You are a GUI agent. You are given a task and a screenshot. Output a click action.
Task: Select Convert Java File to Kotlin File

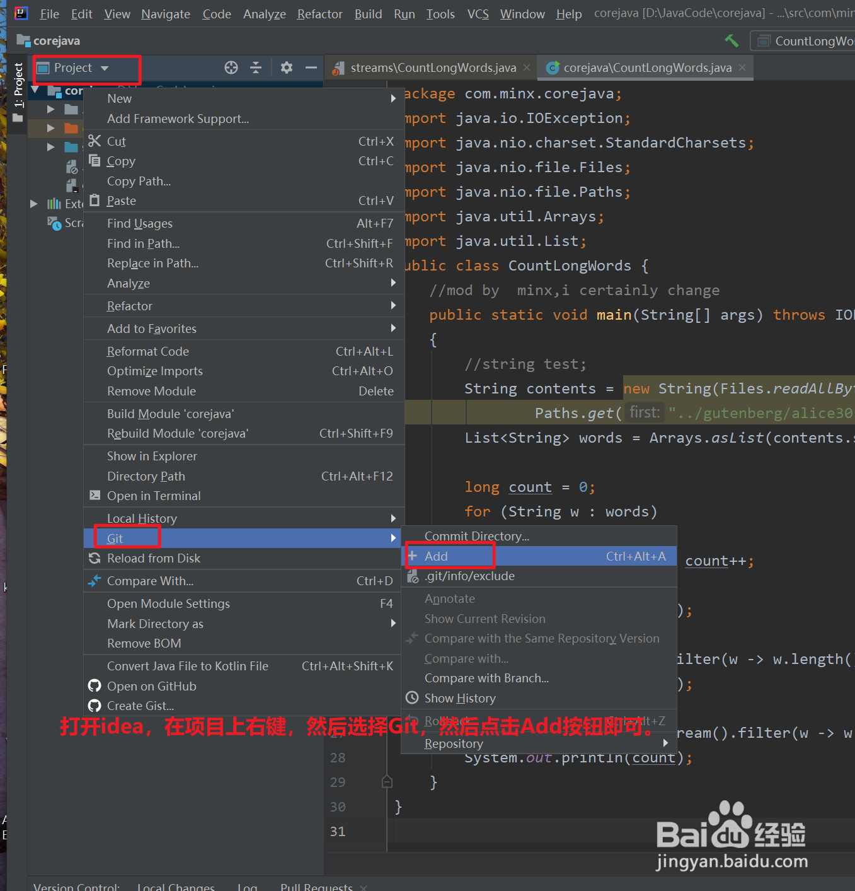[244, 666]
